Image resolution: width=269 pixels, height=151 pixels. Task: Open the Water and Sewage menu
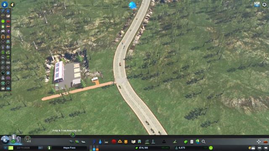[x=100, y=142]
